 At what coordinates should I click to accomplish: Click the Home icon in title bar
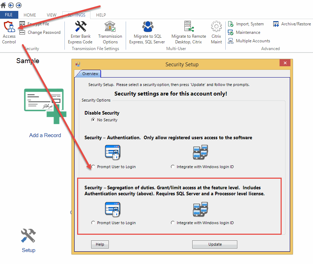(x=4, y=5)
